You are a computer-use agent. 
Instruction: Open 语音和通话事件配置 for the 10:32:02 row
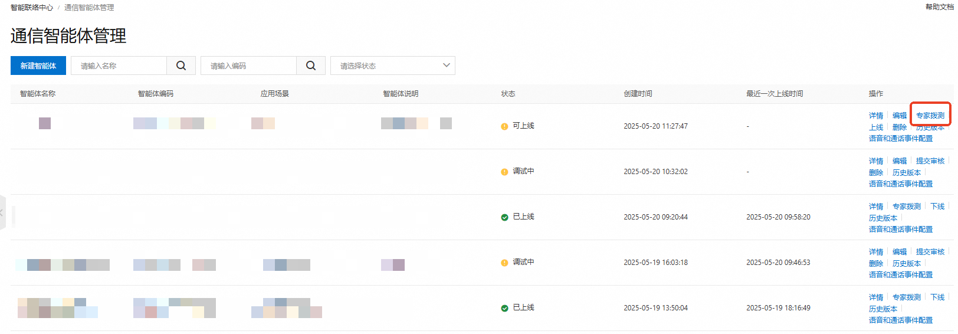pos(901,184)
